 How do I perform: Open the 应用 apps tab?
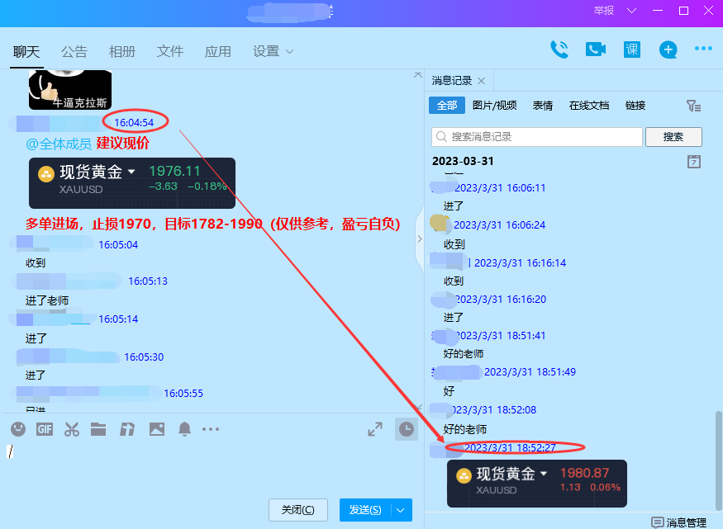[218, 51]
